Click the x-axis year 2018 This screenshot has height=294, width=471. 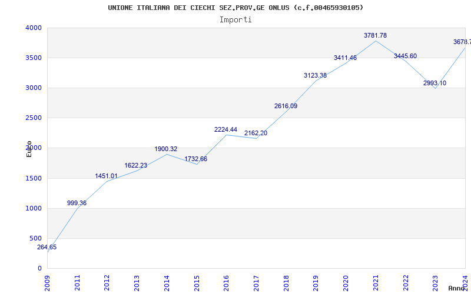tap(286, 283)
